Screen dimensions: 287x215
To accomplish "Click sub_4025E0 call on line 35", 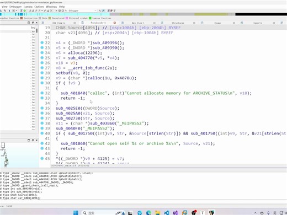I will tap(68, 108).
